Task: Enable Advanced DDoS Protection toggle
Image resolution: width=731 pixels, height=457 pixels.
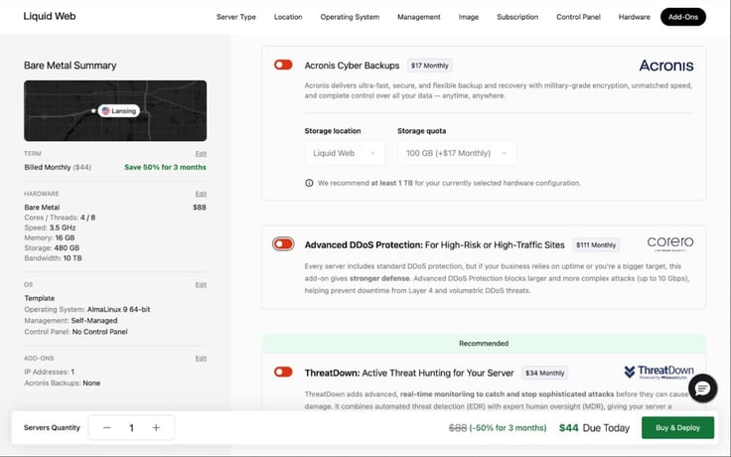Action: click(283, 243)
